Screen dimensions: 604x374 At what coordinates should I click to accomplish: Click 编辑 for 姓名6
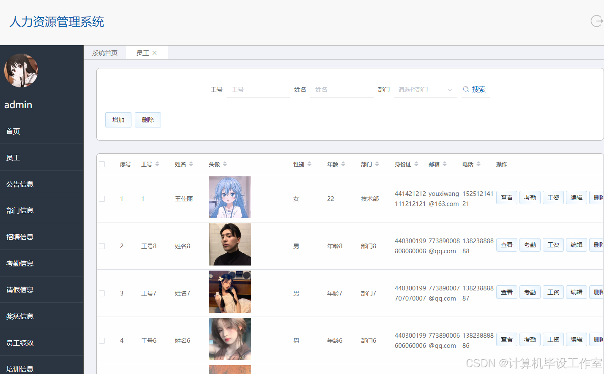click(x=577, y=339)
